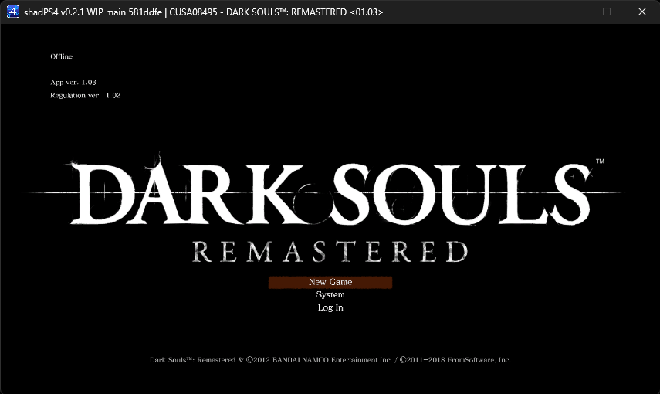Maximize the shadPS4 window
660x394 pixels.
coord(607,12)
